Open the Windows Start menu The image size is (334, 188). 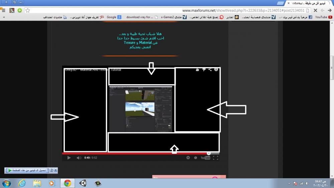coord(6,183)
